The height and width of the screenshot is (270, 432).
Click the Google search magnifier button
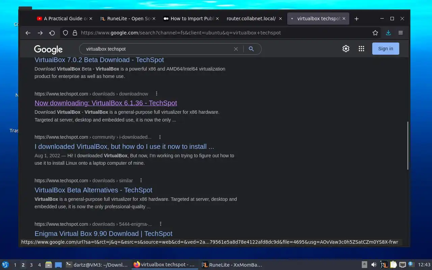point(251,49)
